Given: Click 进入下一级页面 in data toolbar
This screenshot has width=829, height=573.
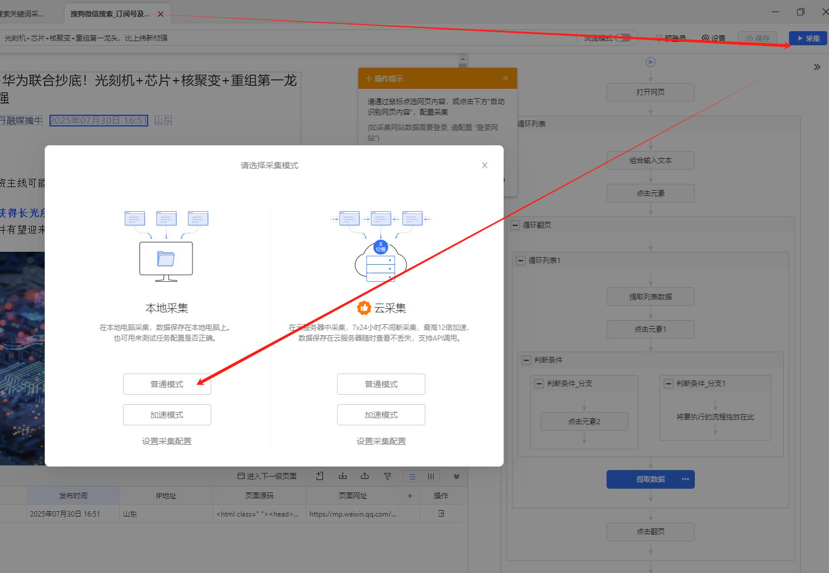Looking at the screenshot, I should [x=267, y=477].
